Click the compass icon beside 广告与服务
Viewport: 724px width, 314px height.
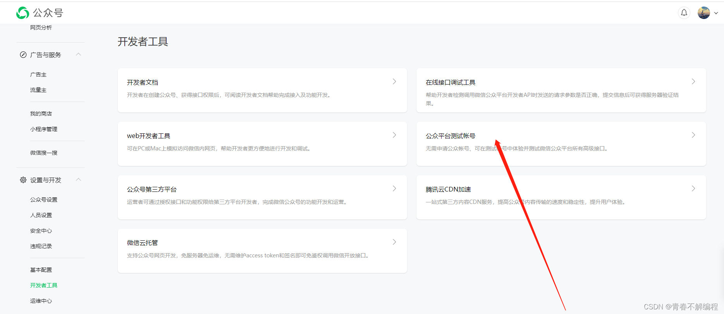point(23,55)
